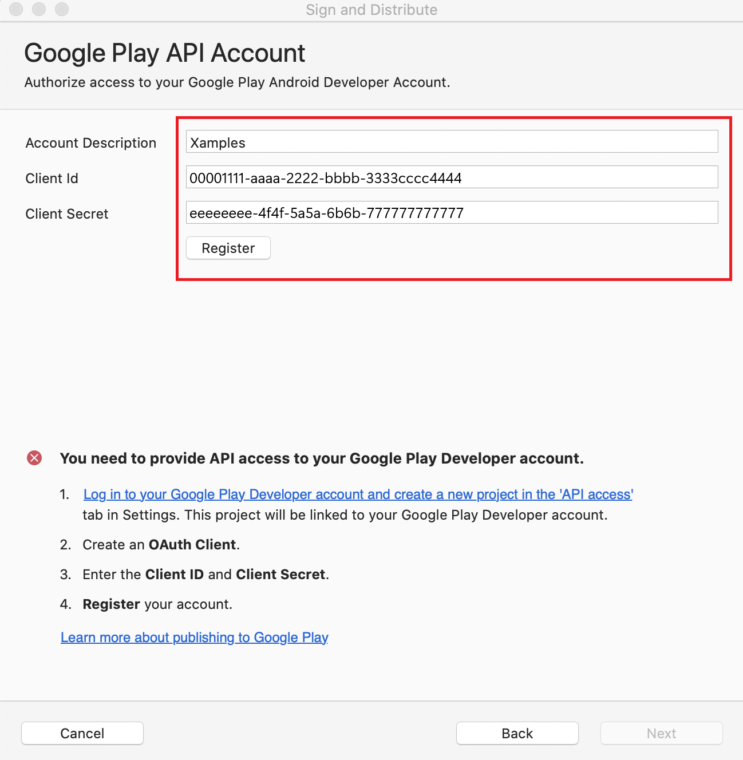Click the Sign and Distribute window title
The width and height of the screenshot is (743, 760).
(371, 10)
